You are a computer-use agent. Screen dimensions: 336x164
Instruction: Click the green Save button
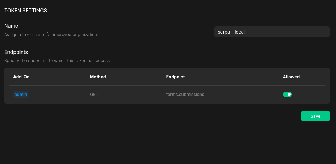point(315,116)
